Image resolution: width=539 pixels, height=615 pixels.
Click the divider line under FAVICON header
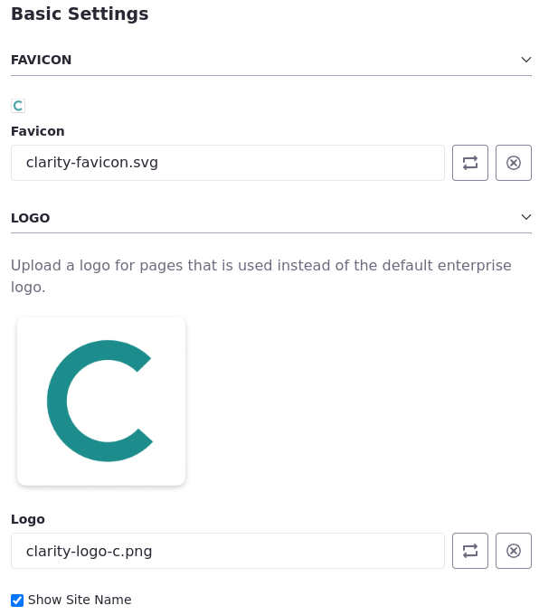click(271, 75)
